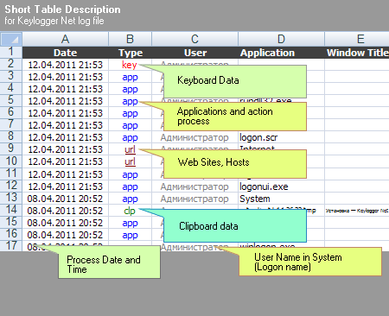This screenshot has width=389, height=316.
Task: Select row 5 header
Action: pyautogui.click(x=11, y=100)
